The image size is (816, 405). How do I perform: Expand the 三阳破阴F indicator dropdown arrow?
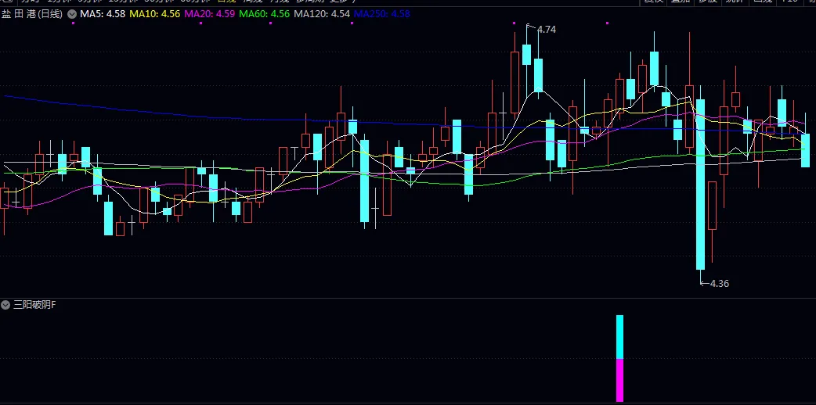pyautogui.click(x=5, y=305)
